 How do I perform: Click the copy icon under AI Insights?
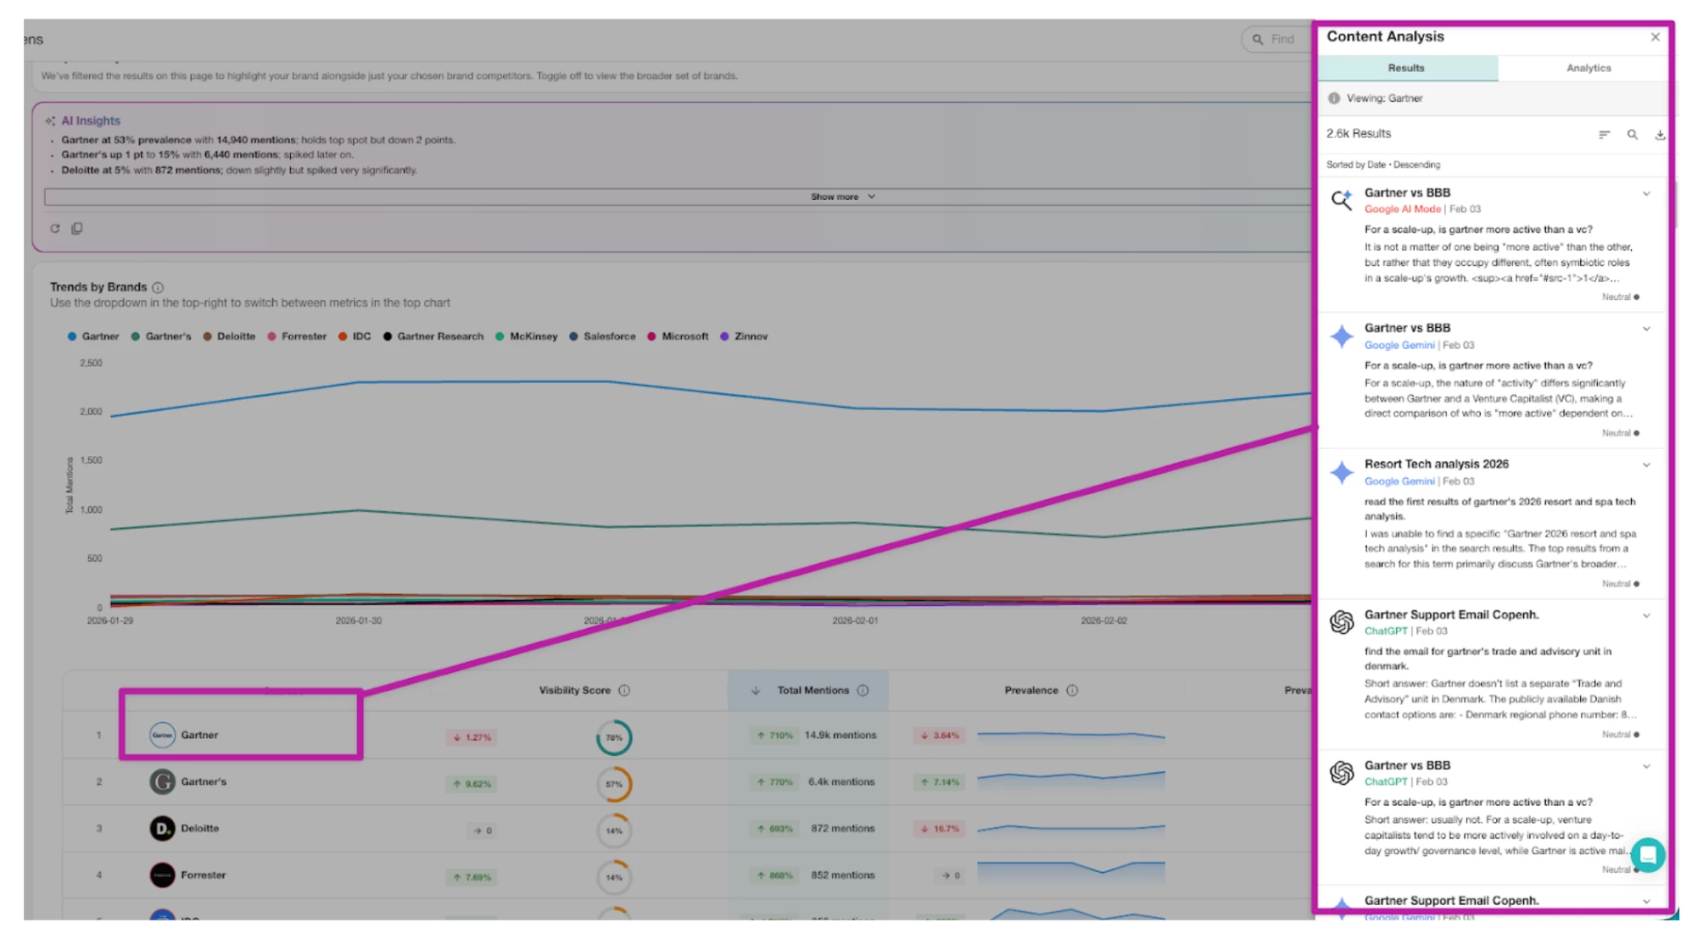coord(77,229)
